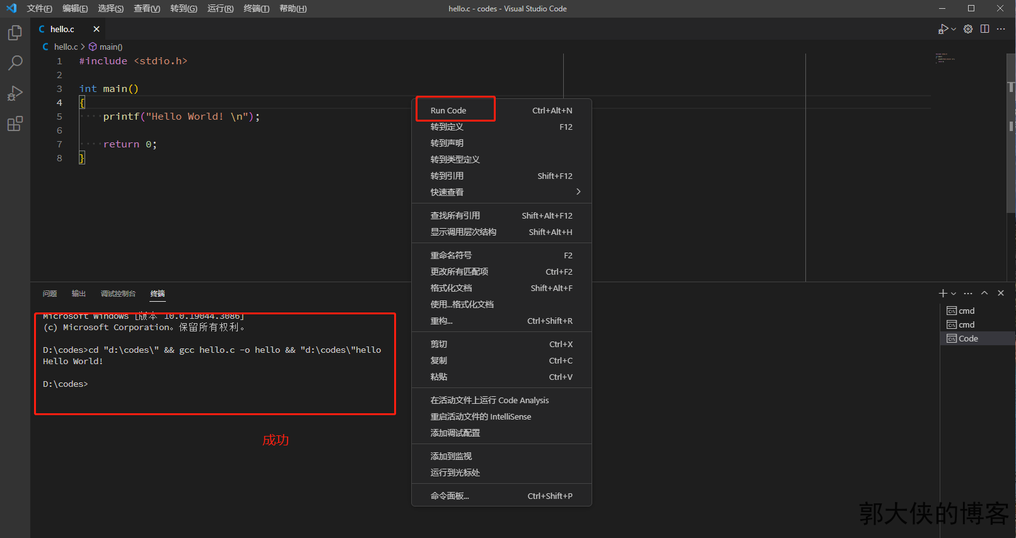Switch to the 调试控制台 panel tab

[x=118, y=294]
